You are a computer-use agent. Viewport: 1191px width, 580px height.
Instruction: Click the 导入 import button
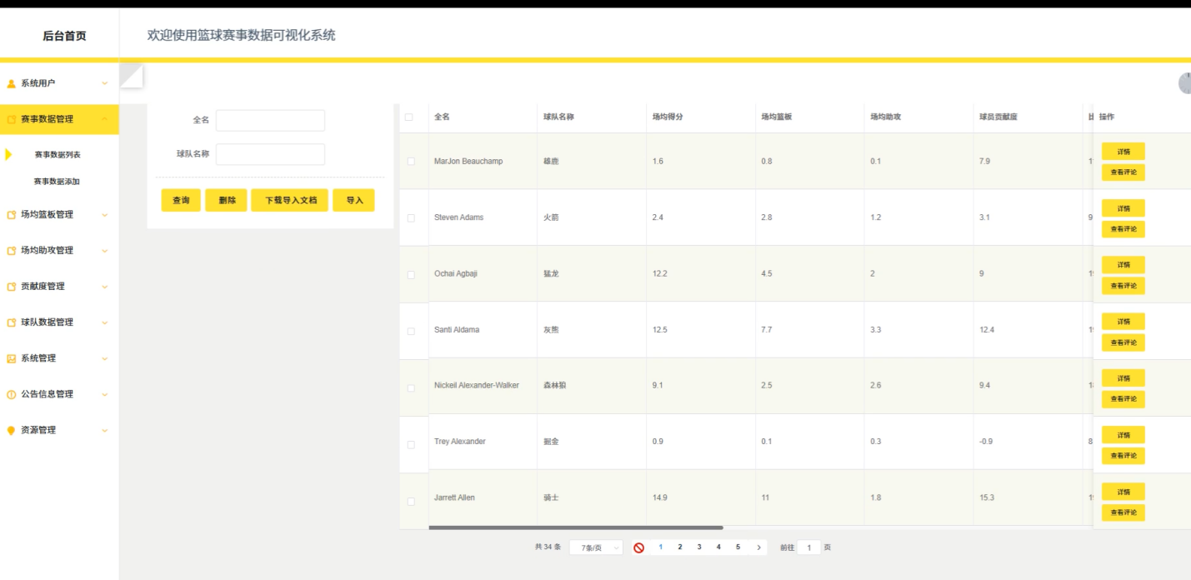pos(354,200)
